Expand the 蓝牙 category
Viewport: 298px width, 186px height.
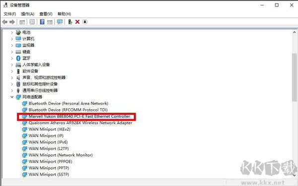pos(12,58)
